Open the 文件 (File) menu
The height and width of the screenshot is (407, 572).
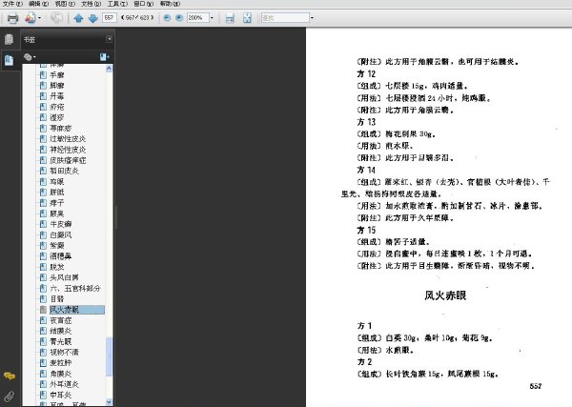pyautogui.click(x=12, y=4)
